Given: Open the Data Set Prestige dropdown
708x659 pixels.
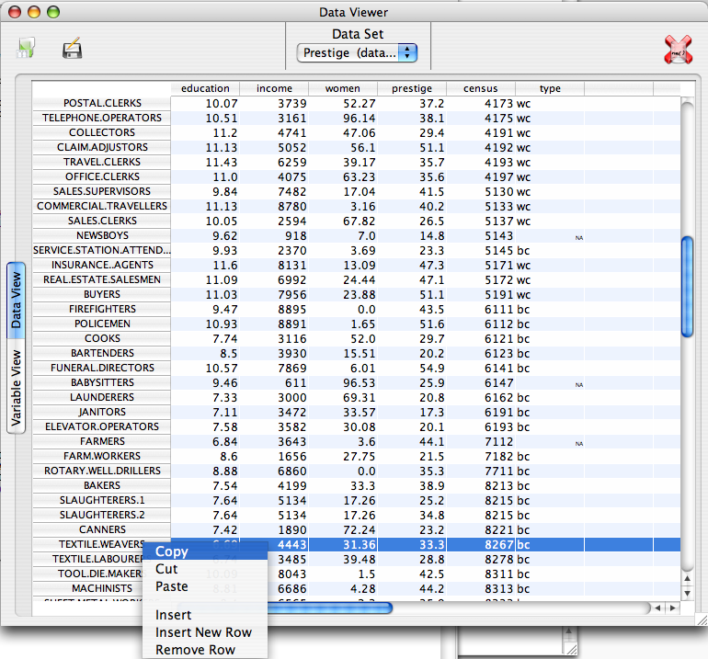Looking at the screenshot, I should tap(358, 53).
